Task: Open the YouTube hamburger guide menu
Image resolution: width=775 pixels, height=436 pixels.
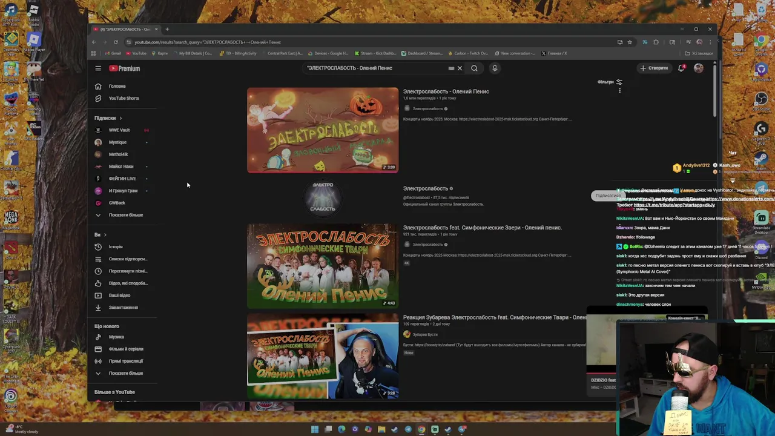Action: tap(98, 68)
